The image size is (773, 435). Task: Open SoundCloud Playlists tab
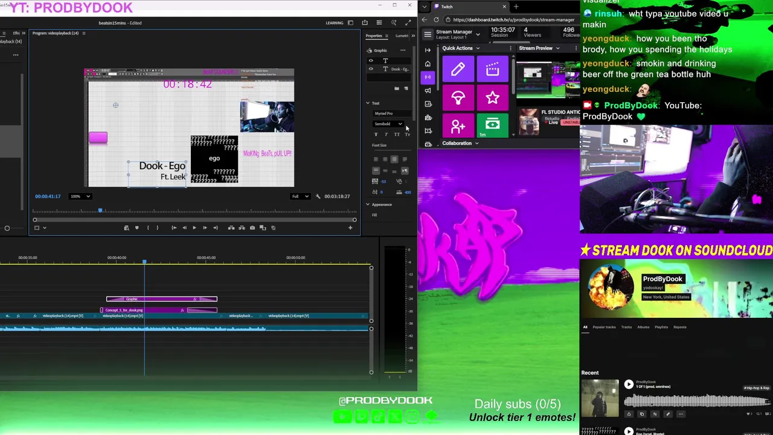pos(661,327)
